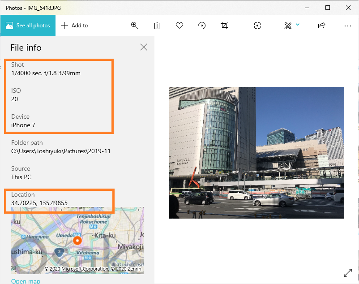Select the device value iPhone 7
359x284 pixels.
23,125
